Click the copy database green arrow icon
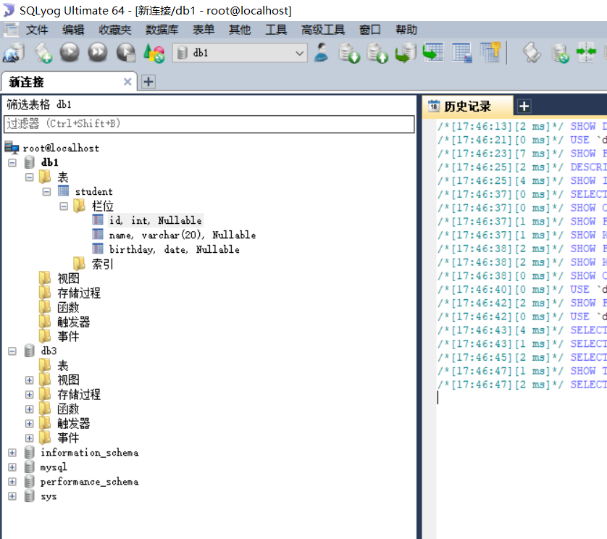This screenshot has width=607, height=539. point(406,53)
